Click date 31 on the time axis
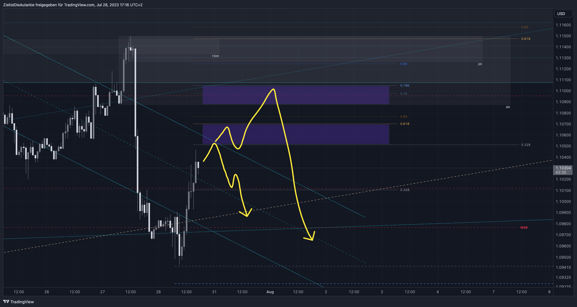The height and width of the screenshot is (307, 577). click(214, 292)
